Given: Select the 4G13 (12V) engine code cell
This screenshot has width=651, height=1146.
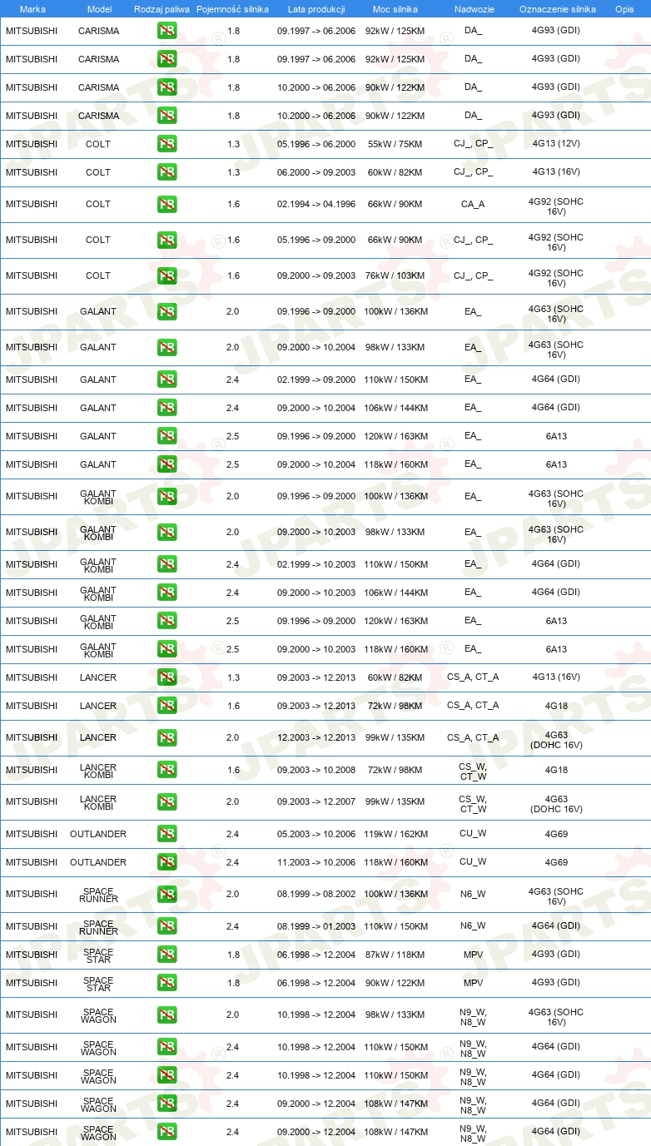Looking at the screenshot, I should pos(556,144).
